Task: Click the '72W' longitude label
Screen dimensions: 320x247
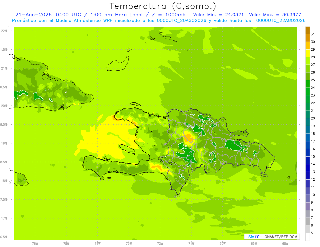Action: 160,244
